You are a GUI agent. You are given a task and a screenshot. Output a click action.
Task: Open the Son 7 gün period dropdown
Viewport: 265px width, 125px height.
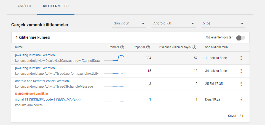[x=129, y=23]
